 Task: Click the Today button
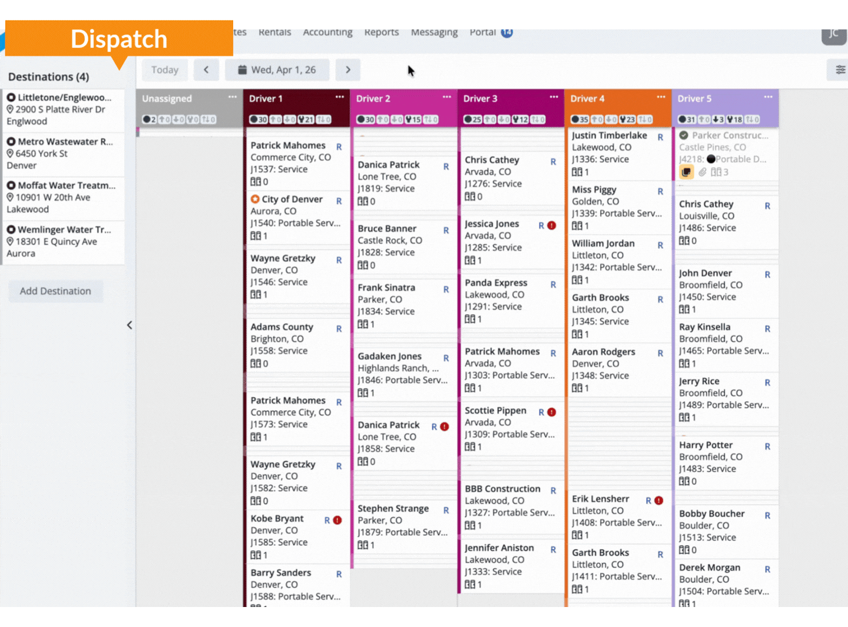[x=165, y=70]
